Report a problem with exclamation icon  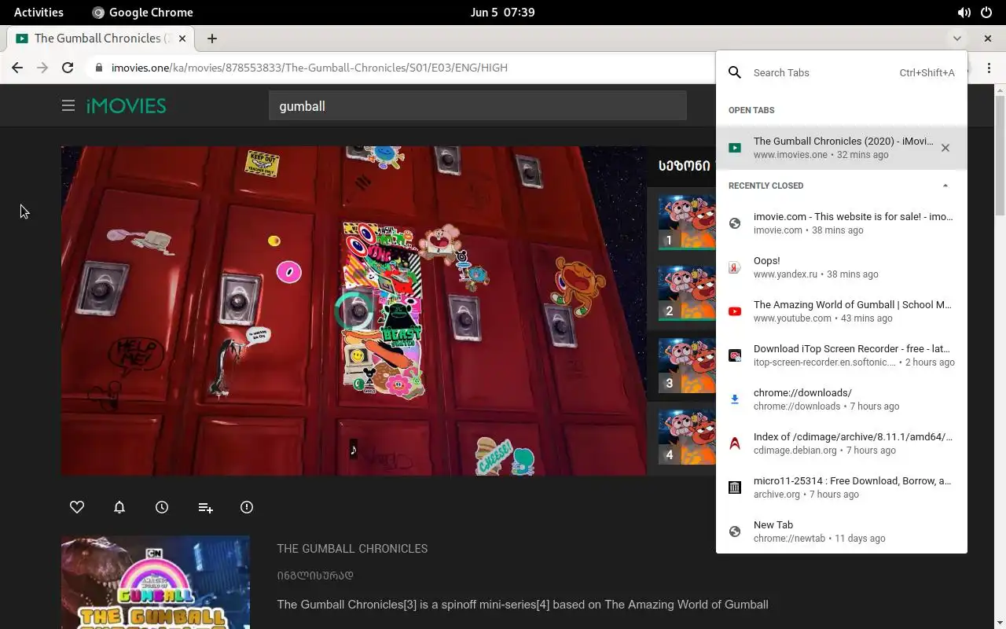[247, 507]
